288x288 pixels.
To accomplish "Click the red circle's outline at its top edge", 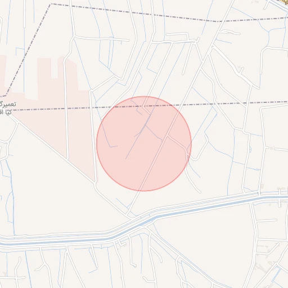I will click(x=144, y=96).
